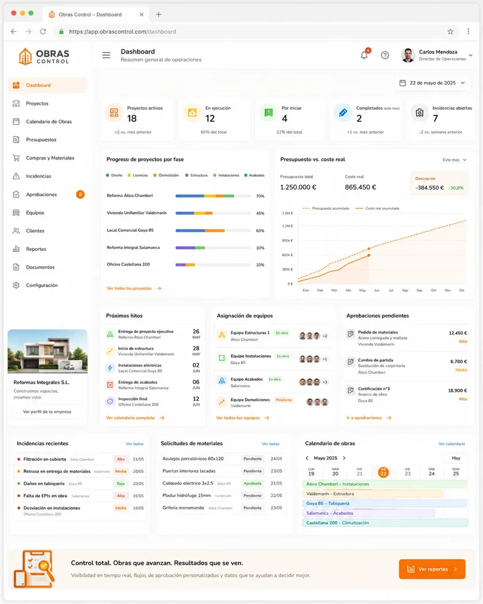The image size is (483, 604).
Task: Click the Completados pencil icon
Action: [343, 113]
